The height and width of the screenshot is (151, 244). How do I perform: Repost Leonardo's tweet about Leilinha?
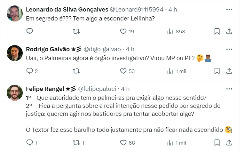coord(76,31)
